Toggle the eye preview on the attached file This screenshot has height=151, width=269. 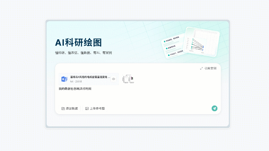coord(113,79)
